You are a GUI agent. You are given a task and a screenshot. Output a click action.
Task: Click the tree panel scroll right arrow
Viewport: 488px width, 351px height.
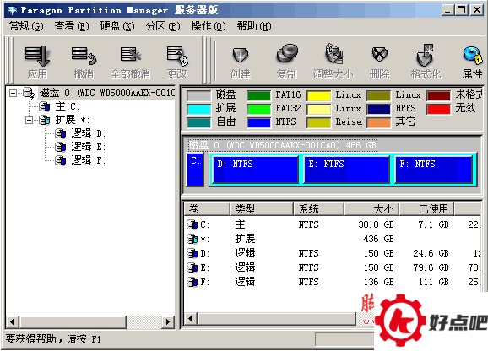168,321
